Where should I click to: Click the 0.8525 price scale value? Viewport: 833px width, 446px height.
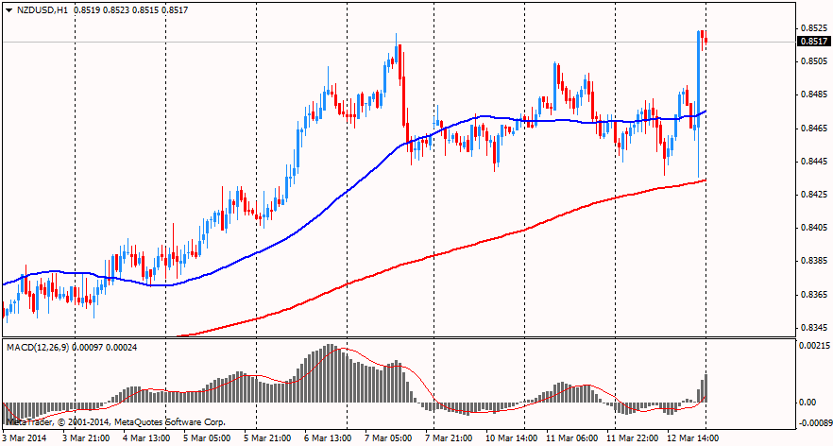[813, 27]
